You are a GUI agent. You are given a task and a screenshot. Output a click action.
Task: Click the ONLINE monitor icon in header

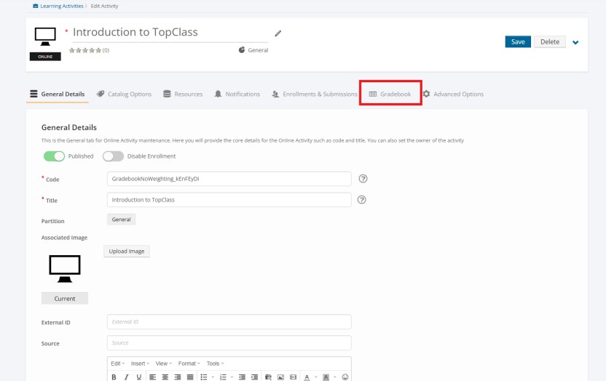(x=45, y=44)
